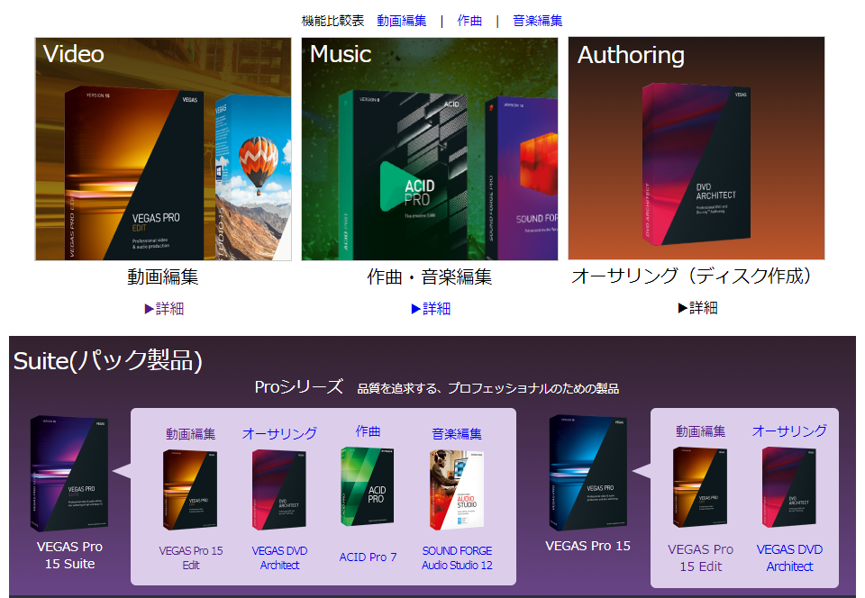The image size is (865, 598).
Task: Click the Authoring category banner image
Action: (x=697, y=149)
